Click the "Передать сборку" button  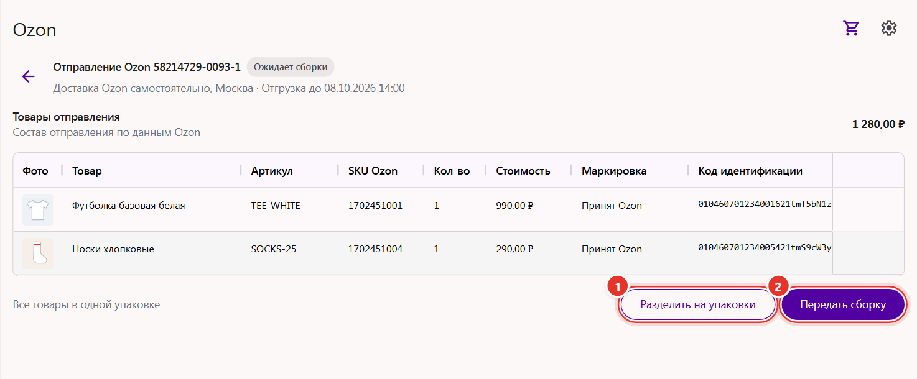843,305
